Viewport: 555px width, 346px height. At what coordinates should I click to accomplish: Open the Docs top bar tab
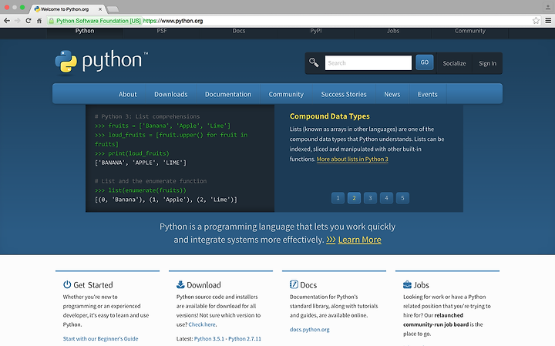click(x=239, y=31)
